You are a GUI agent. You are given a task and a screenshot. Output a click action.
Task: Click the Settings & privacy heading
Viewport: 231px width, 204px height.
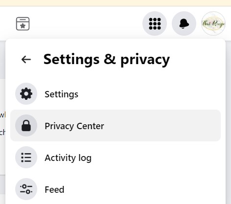tap(107, 60)
